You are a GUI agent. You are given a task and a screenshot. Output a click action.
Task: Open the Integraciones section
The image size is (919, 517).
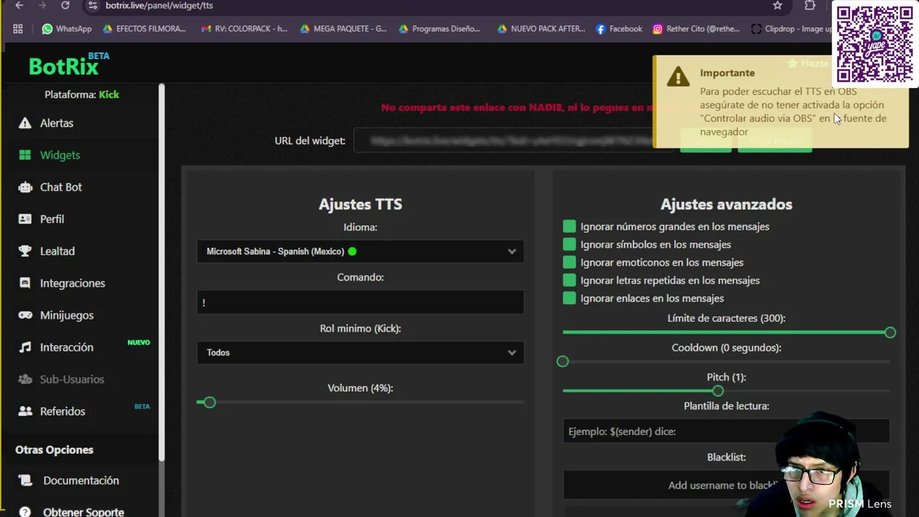73,283
